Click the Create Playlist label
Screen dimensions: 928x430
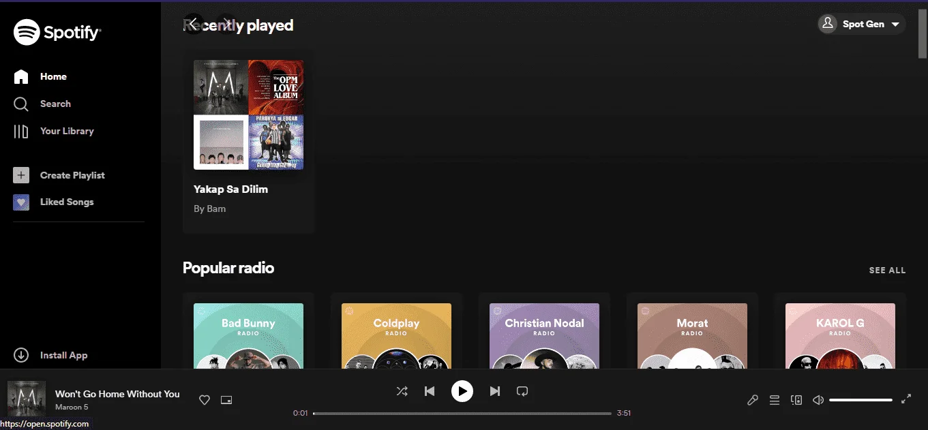72,175
